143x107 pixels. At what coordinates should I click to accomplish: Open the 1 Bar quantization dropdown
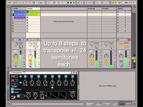coord(41,3)
